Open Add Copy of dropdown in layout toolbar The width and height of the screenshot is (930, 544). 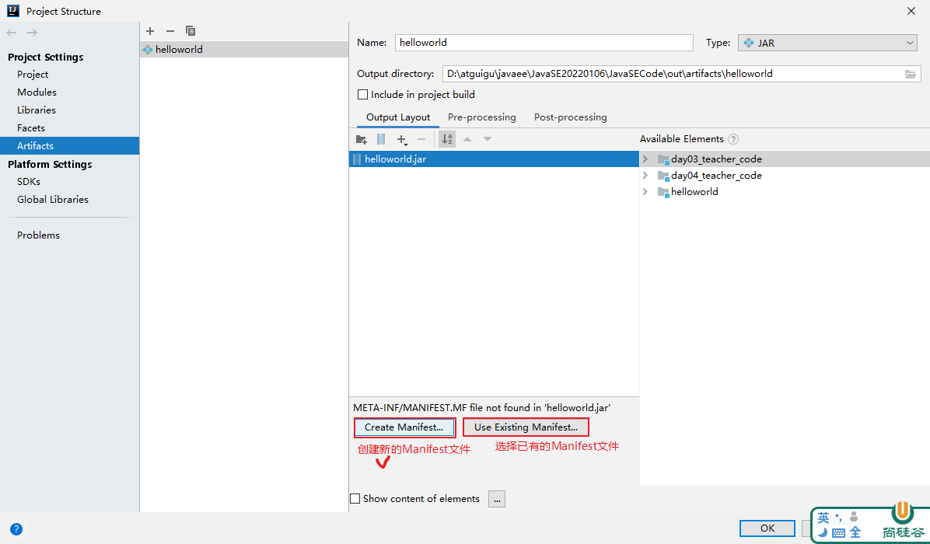[x=402, y=139]
